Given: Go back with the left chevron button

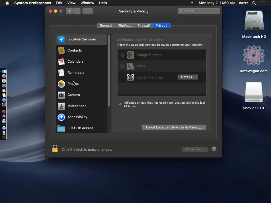Looking at the screenshot, I should (x=70, y=11).
